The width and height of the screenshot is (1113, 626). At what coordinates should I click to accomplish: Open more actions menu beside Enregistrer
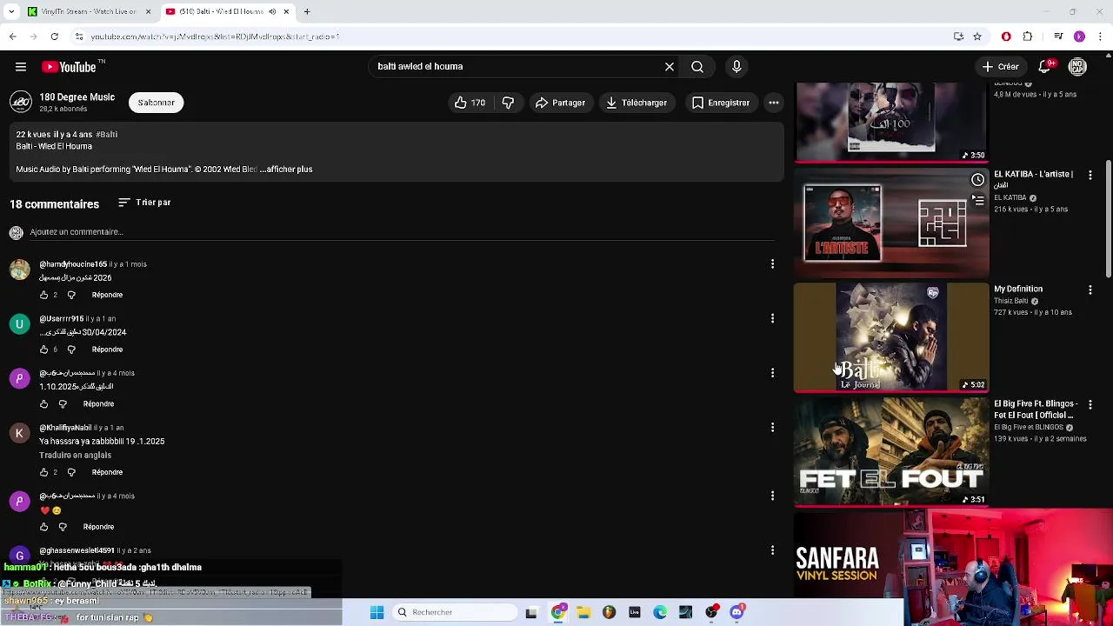click(x=773, y=103)
